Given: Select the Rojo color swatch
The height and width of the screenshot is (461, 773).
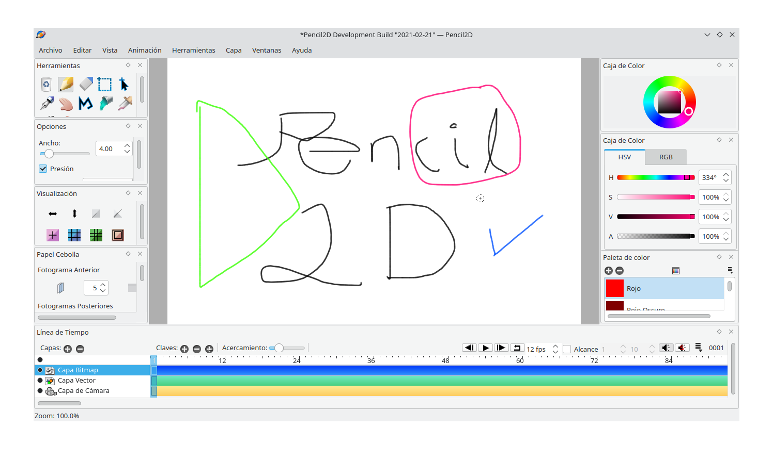Looking at the screenshot, I should coord(614,288).
